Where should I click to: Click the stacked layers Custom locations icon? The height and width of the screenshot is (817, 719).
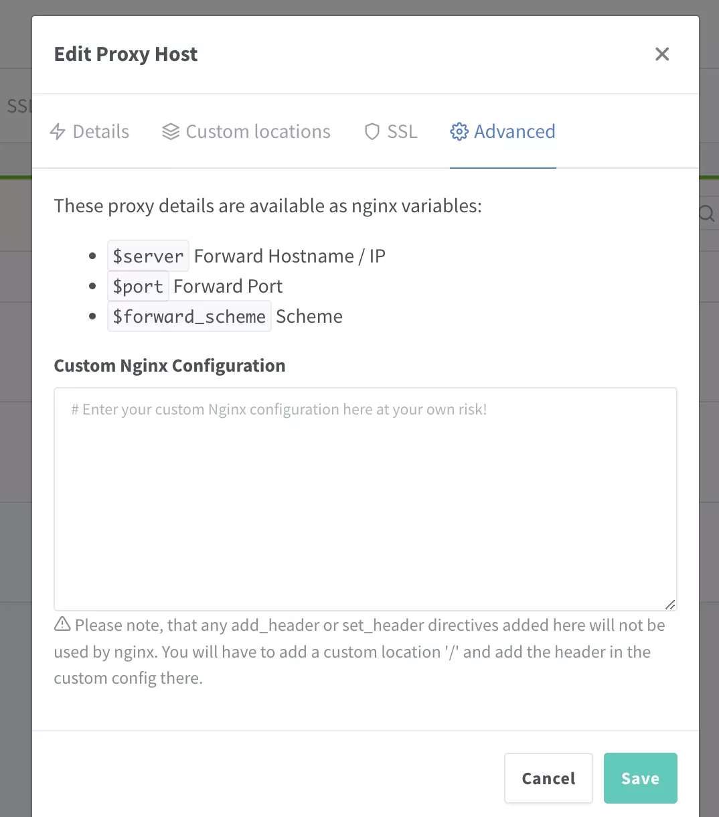pyautogui.click(x=171, y=132)
